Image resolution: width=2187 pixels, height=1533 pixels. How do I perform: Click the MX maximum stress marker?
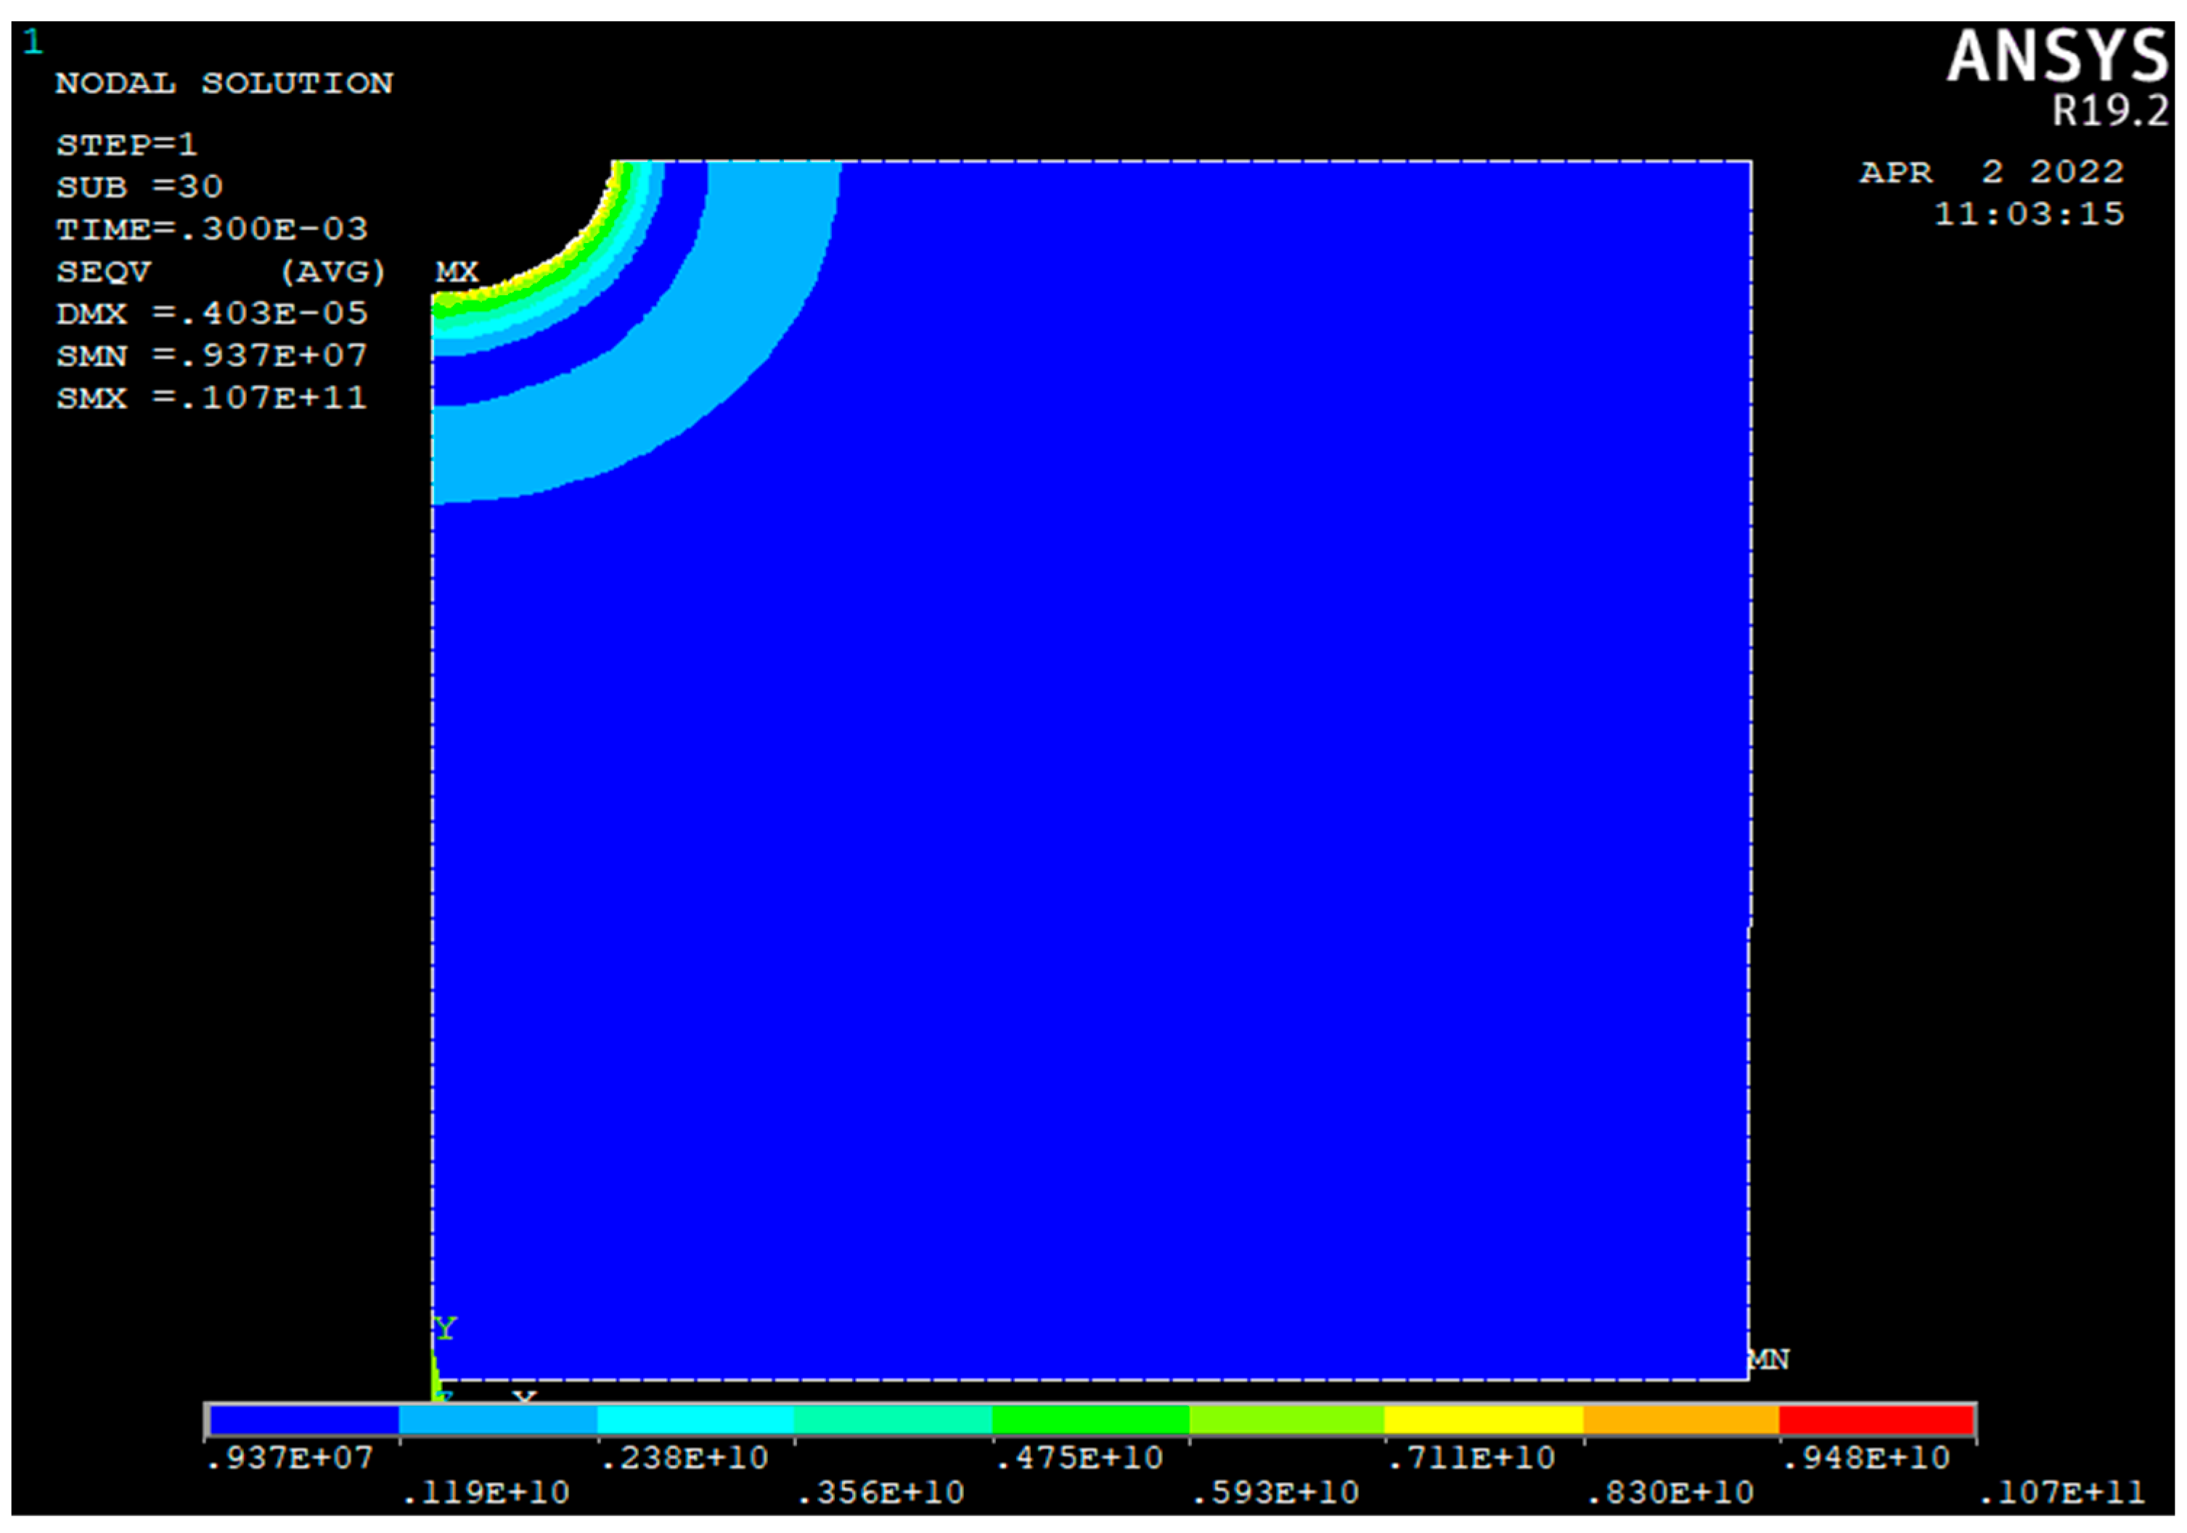457,272
